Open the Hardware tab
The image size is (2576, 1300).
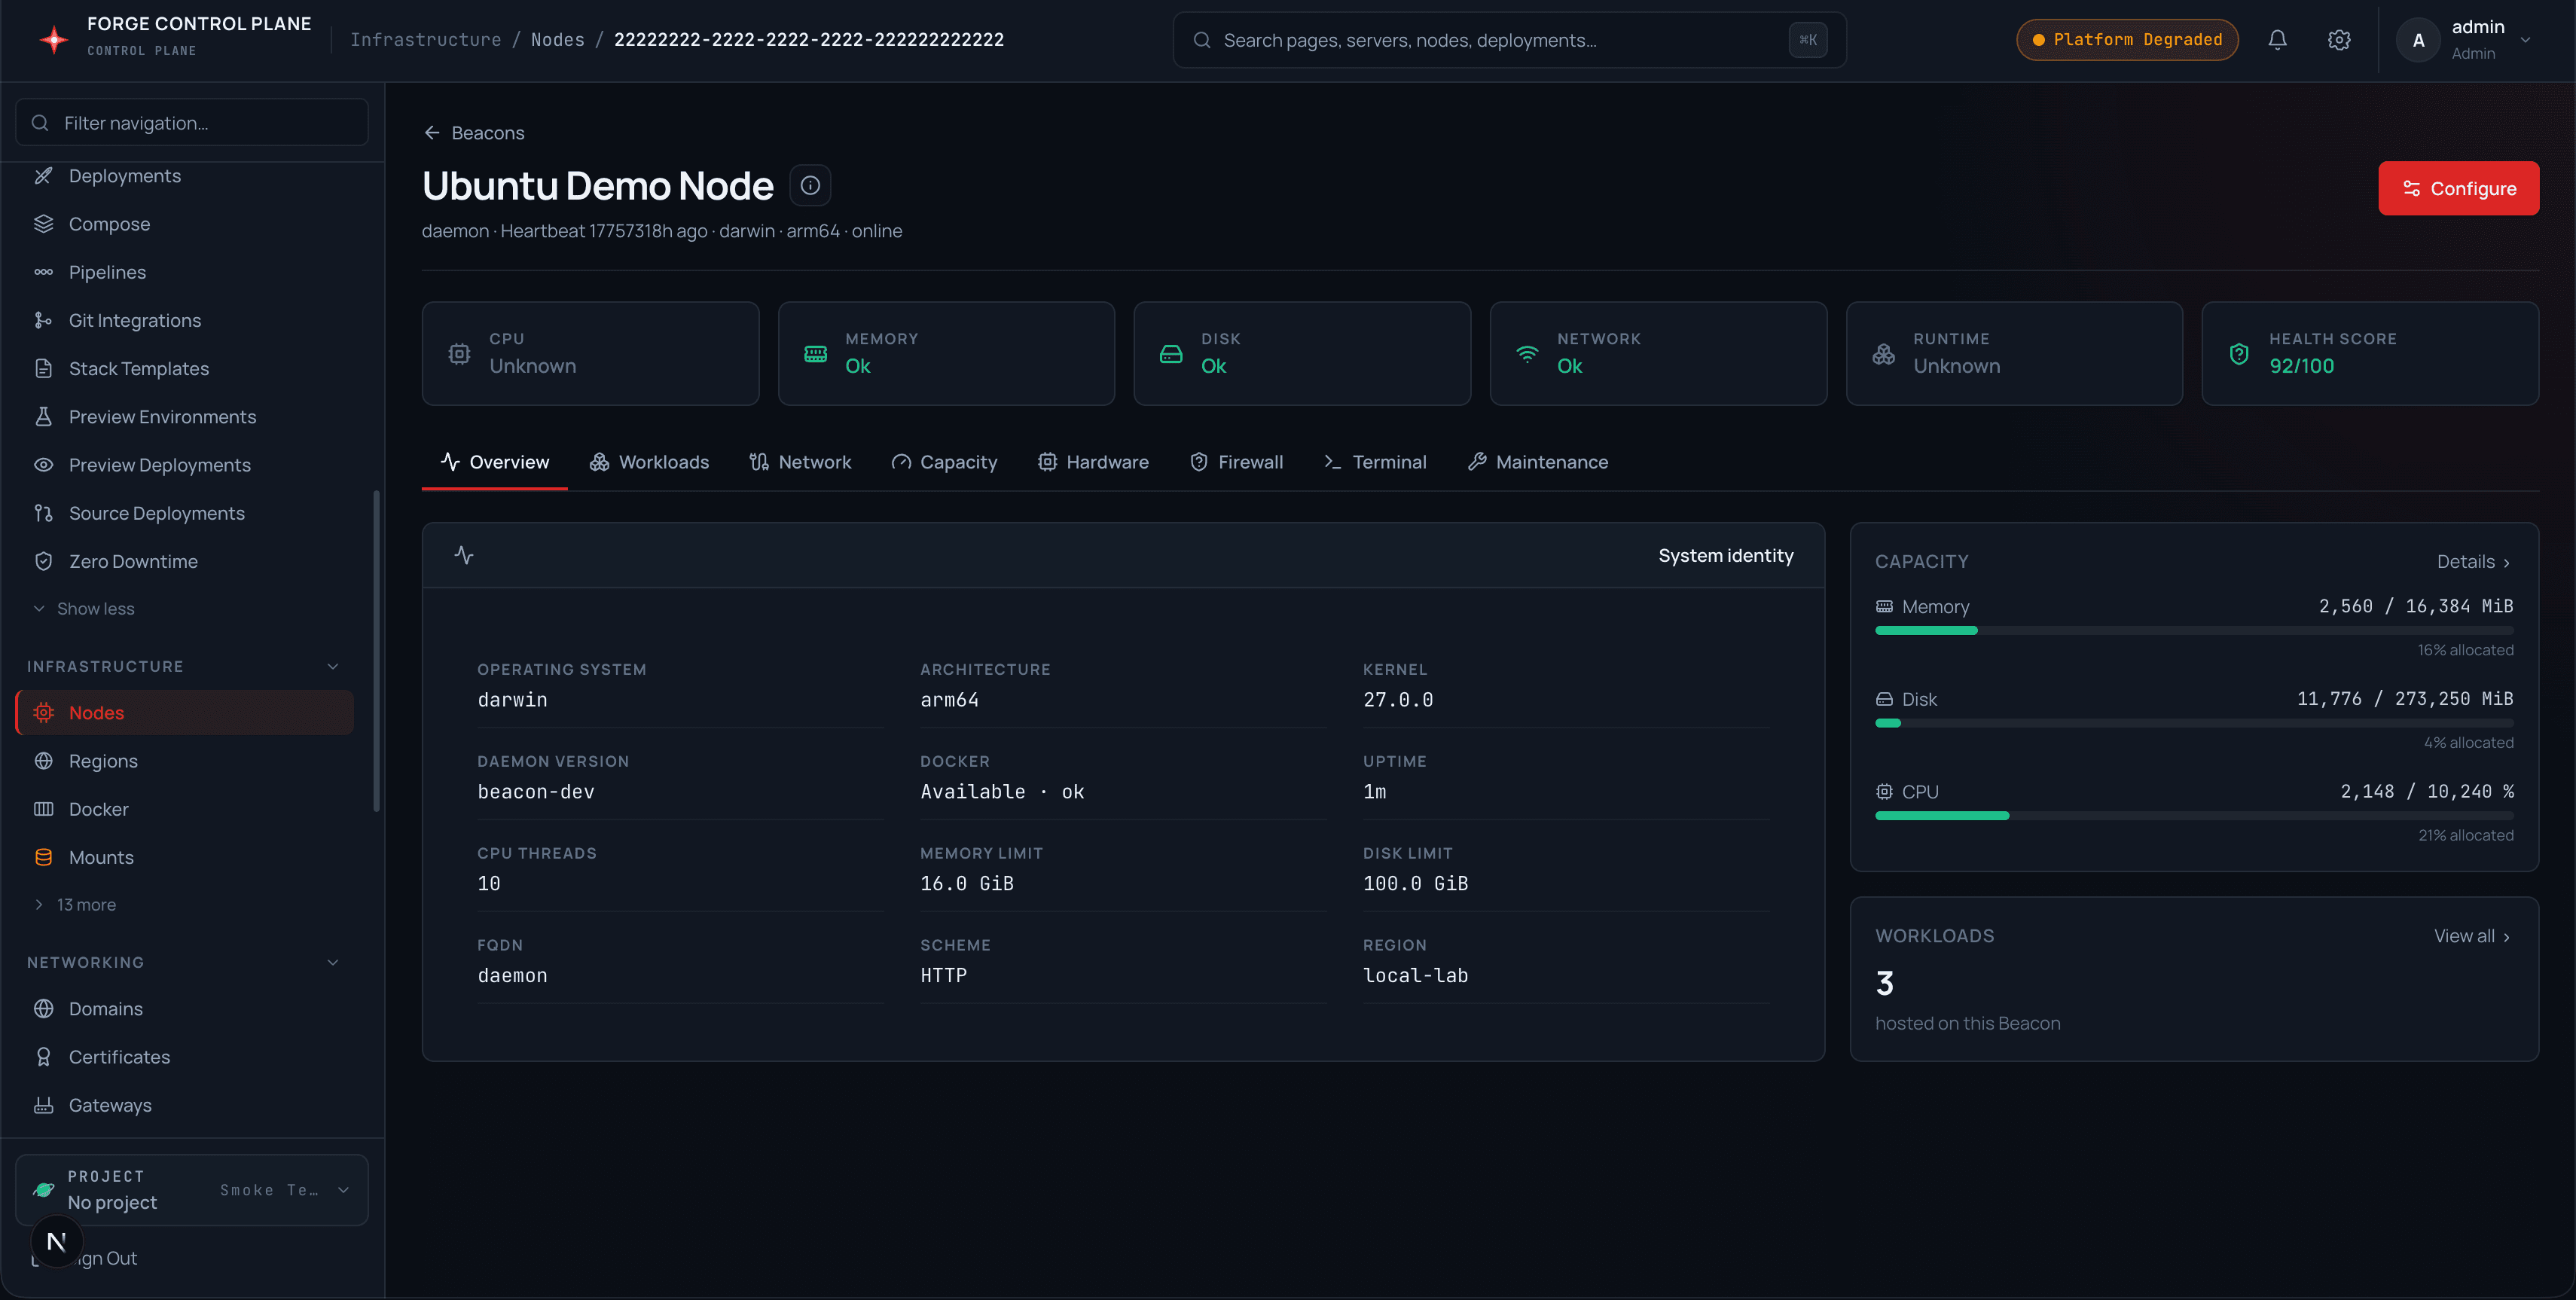pos(1093,462)
